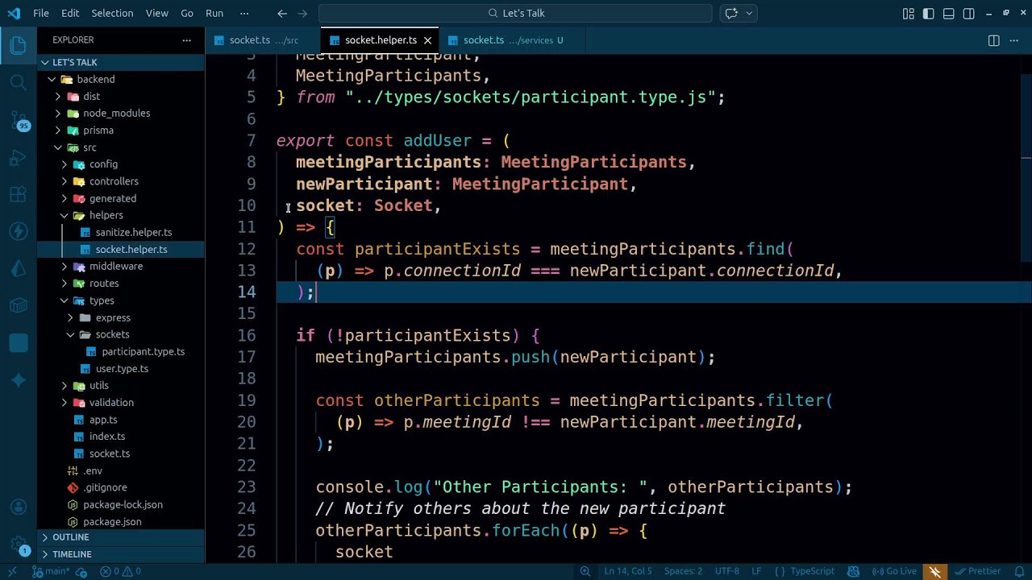Screen dimensions: 1032x580
Task: Synchronize changes via cloud icon in status bar
Action: [82, 571]
